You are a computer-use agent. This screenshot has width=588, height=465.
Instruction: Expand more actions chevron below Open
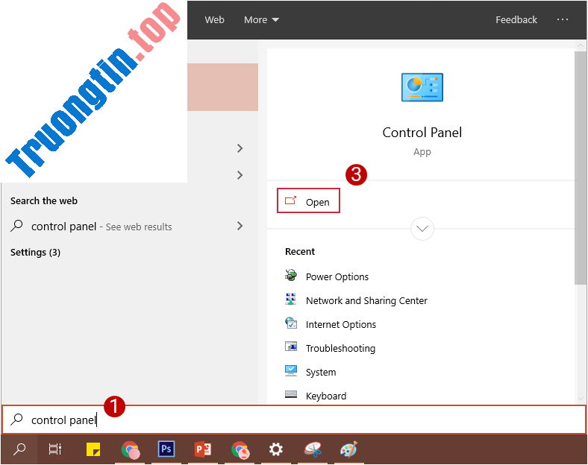tap(422, 228)
